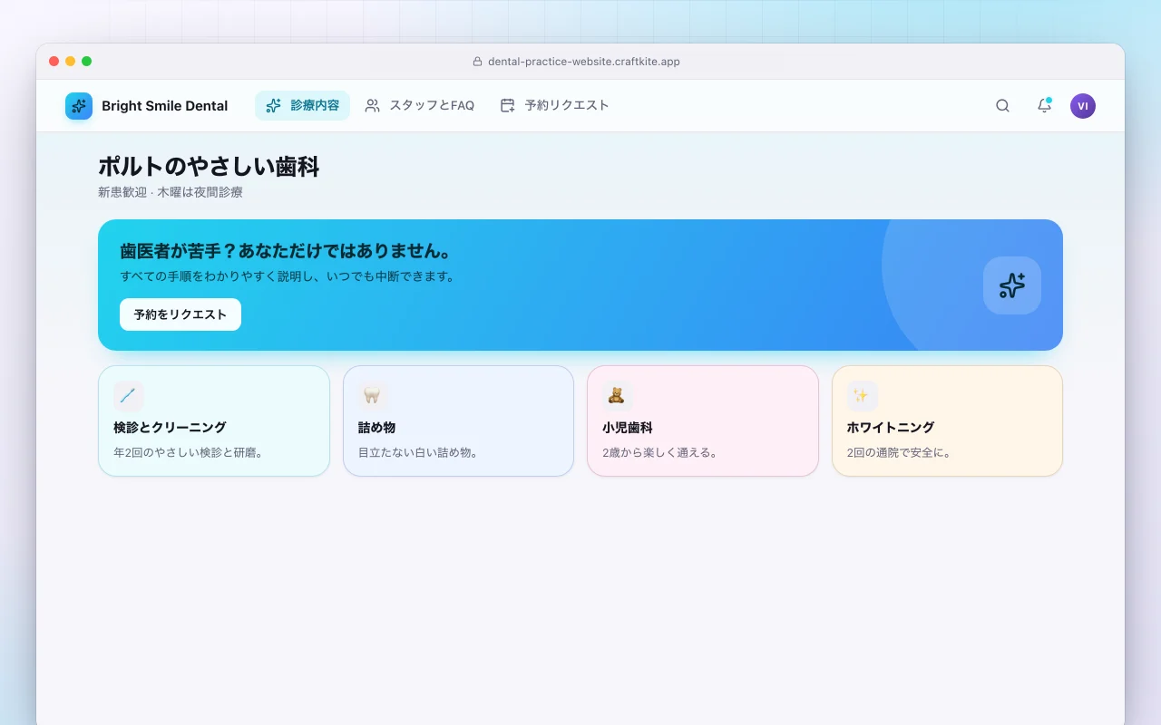Select the 診療内容 tab
The width and height of the screenshot is (1161, 725).
coord(302,106)
